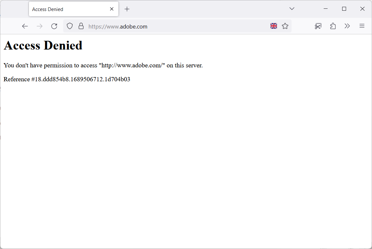Open the Firefox application hamburger menu
372x249 pixels.
coord(362,26)
